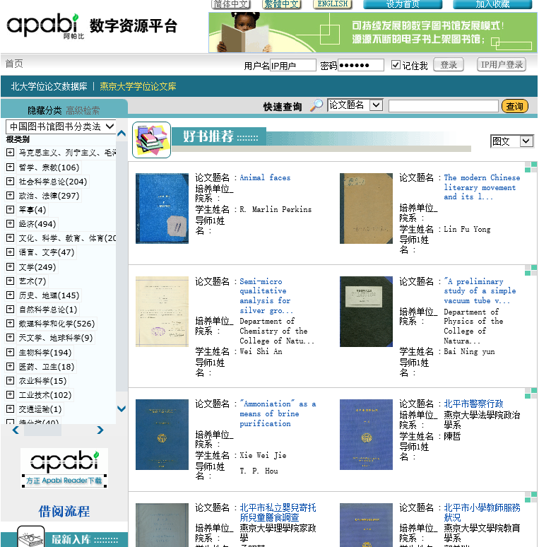Expand the 生物科学(194) category
This screenshot has width=539, height=547.
pyautogui.click(x=10, y=353)
